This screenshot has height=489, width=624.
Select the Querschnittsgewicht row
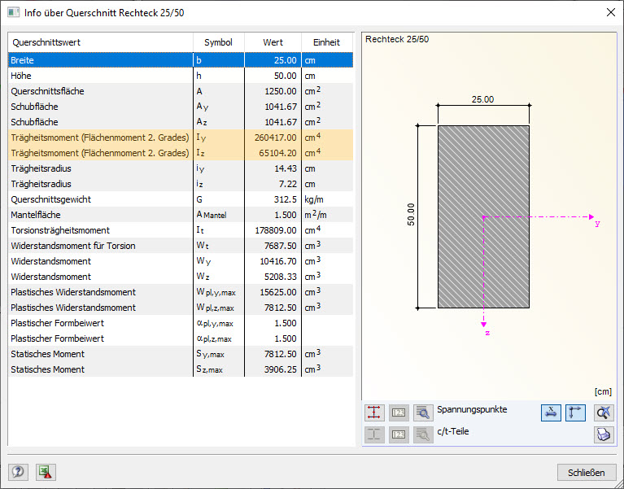tap(181, 199)
